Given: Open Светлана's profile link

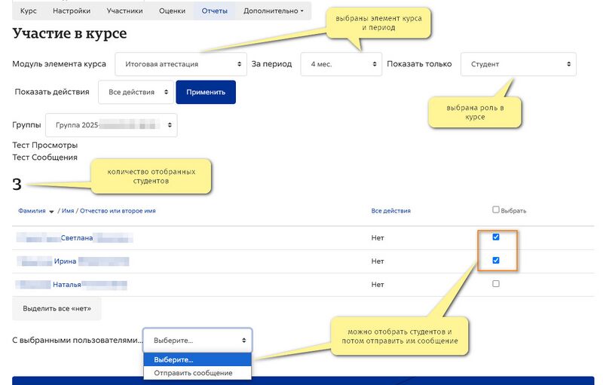Looking at the screenshot, I should (x=77, y=238).
